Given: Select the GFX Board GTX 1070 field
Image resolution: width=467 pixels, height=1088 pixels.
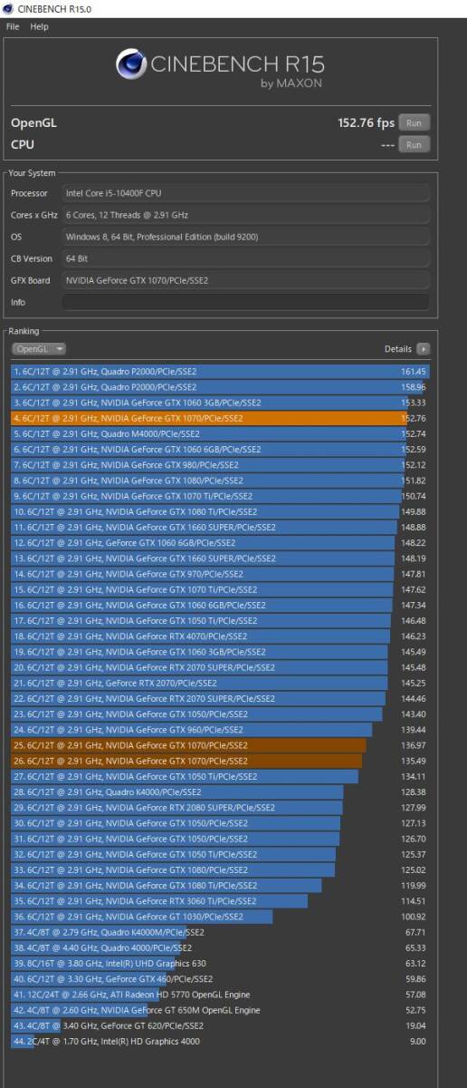Looking at the screenshot, I should 246,280.
